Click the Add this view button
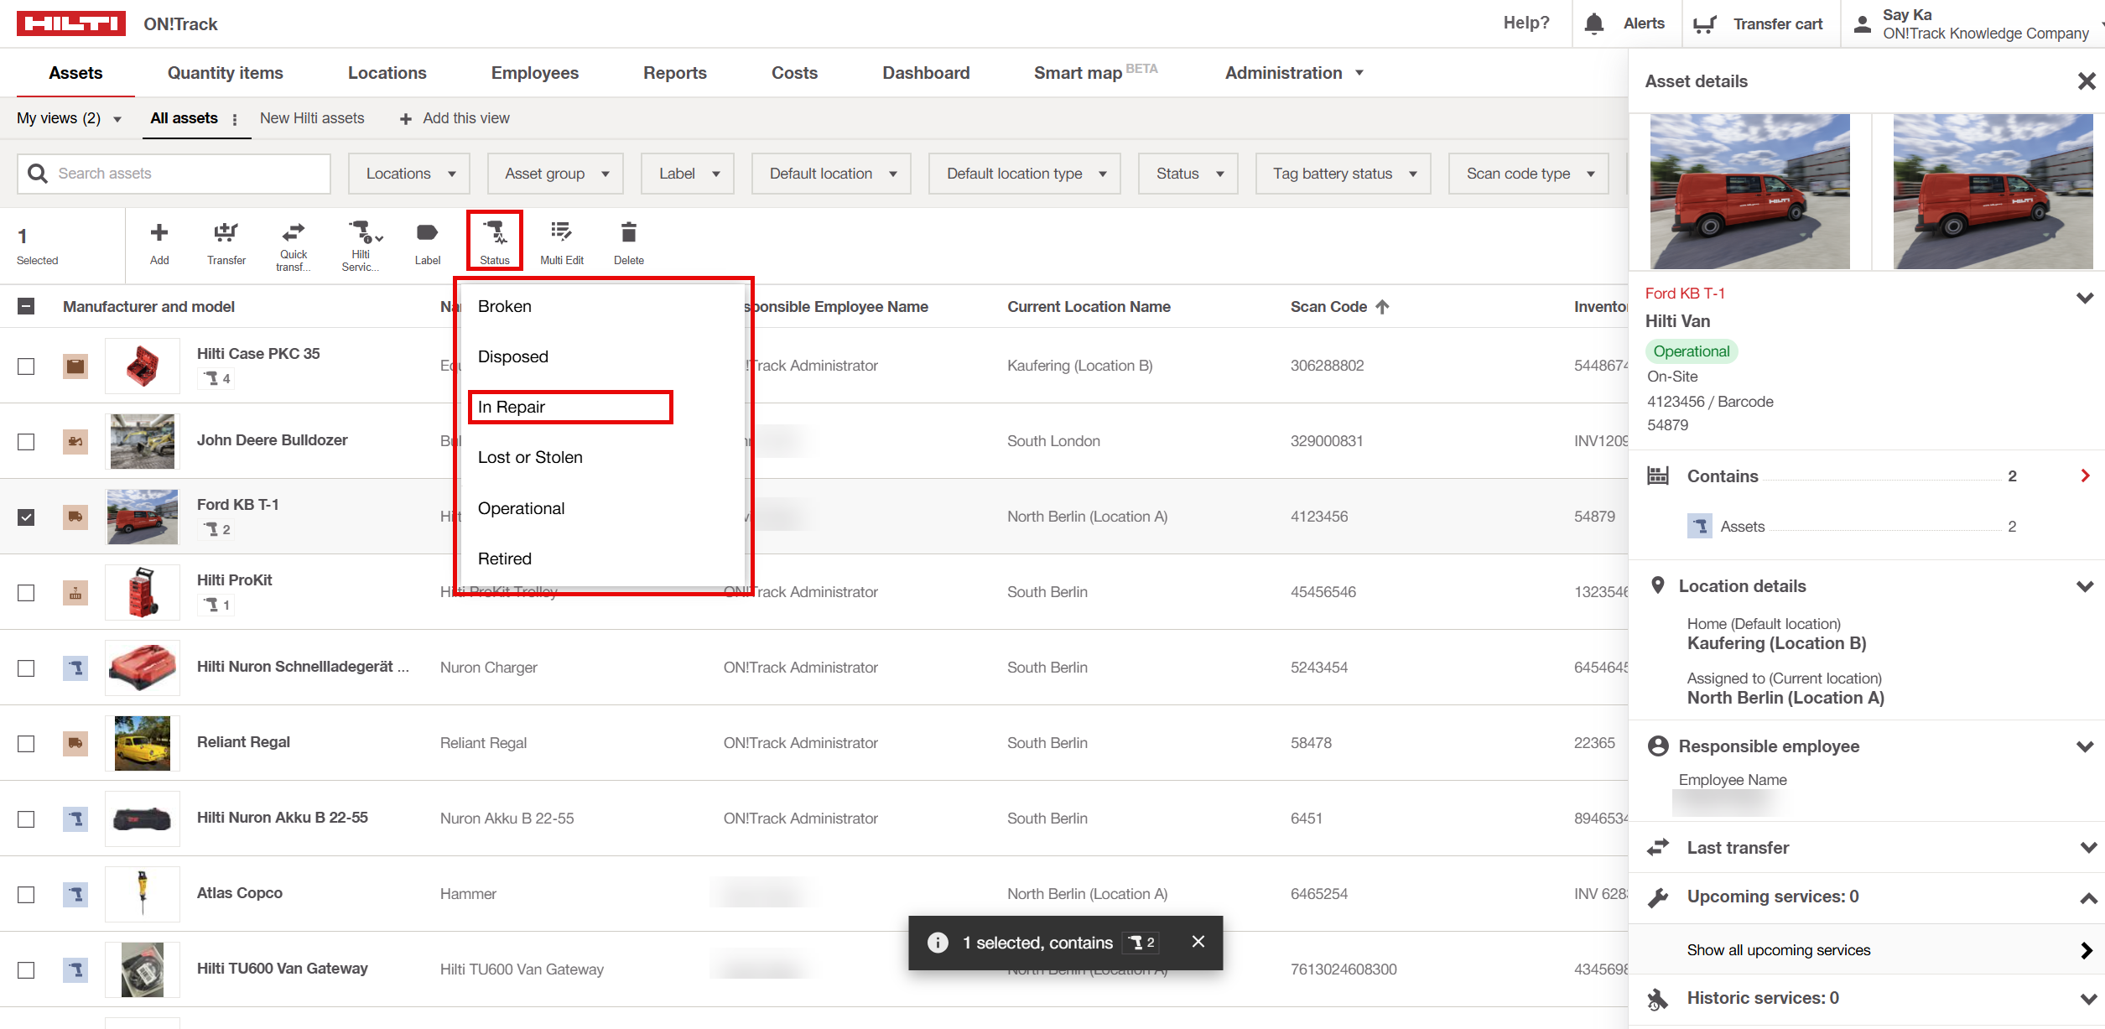Screen dimensions: 2105x1029 coord(455,118)
